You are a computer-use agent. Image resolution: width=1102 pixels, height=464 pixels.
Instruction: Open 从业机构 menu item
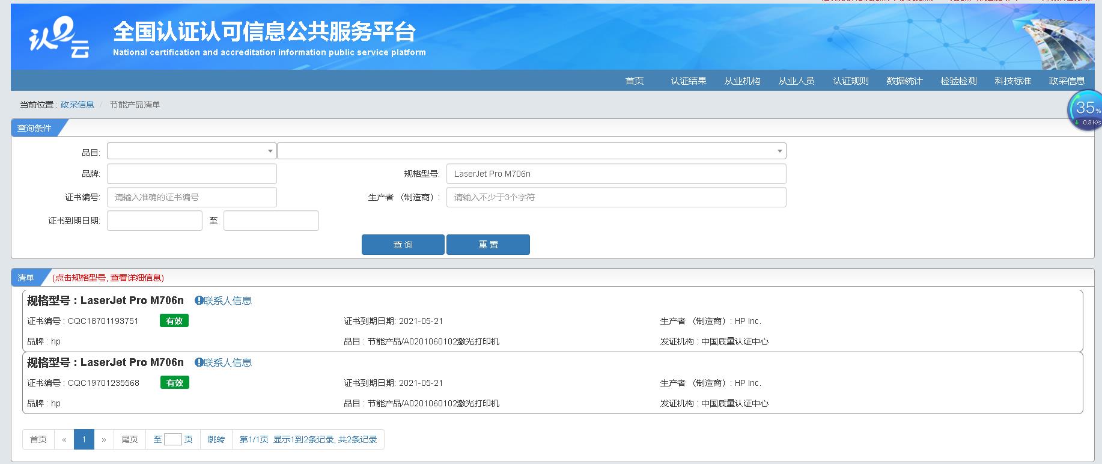click(x=743, y=81)
